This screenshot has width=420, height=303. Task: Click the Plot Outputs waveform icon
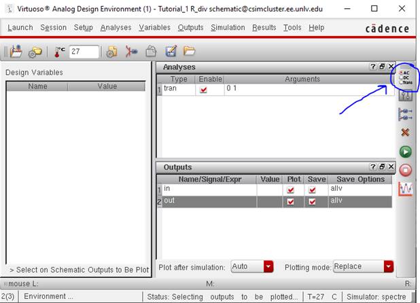point(405,189)
